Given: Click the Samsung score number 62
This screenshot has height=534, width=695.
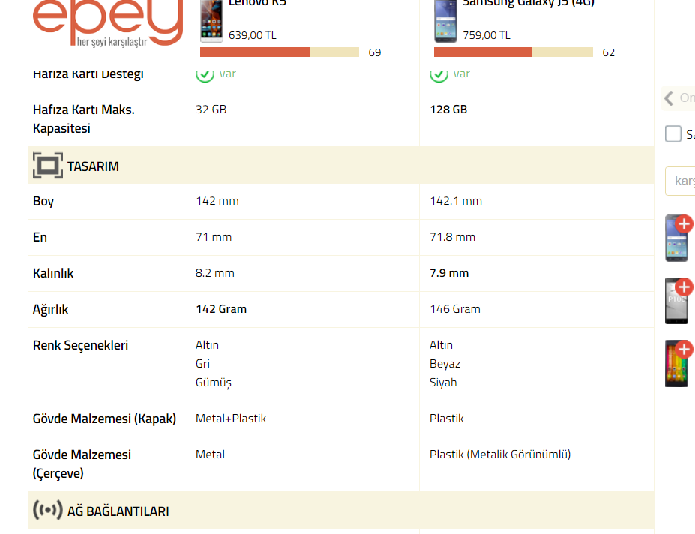Looking at the screenshot, I should [609, 52].
